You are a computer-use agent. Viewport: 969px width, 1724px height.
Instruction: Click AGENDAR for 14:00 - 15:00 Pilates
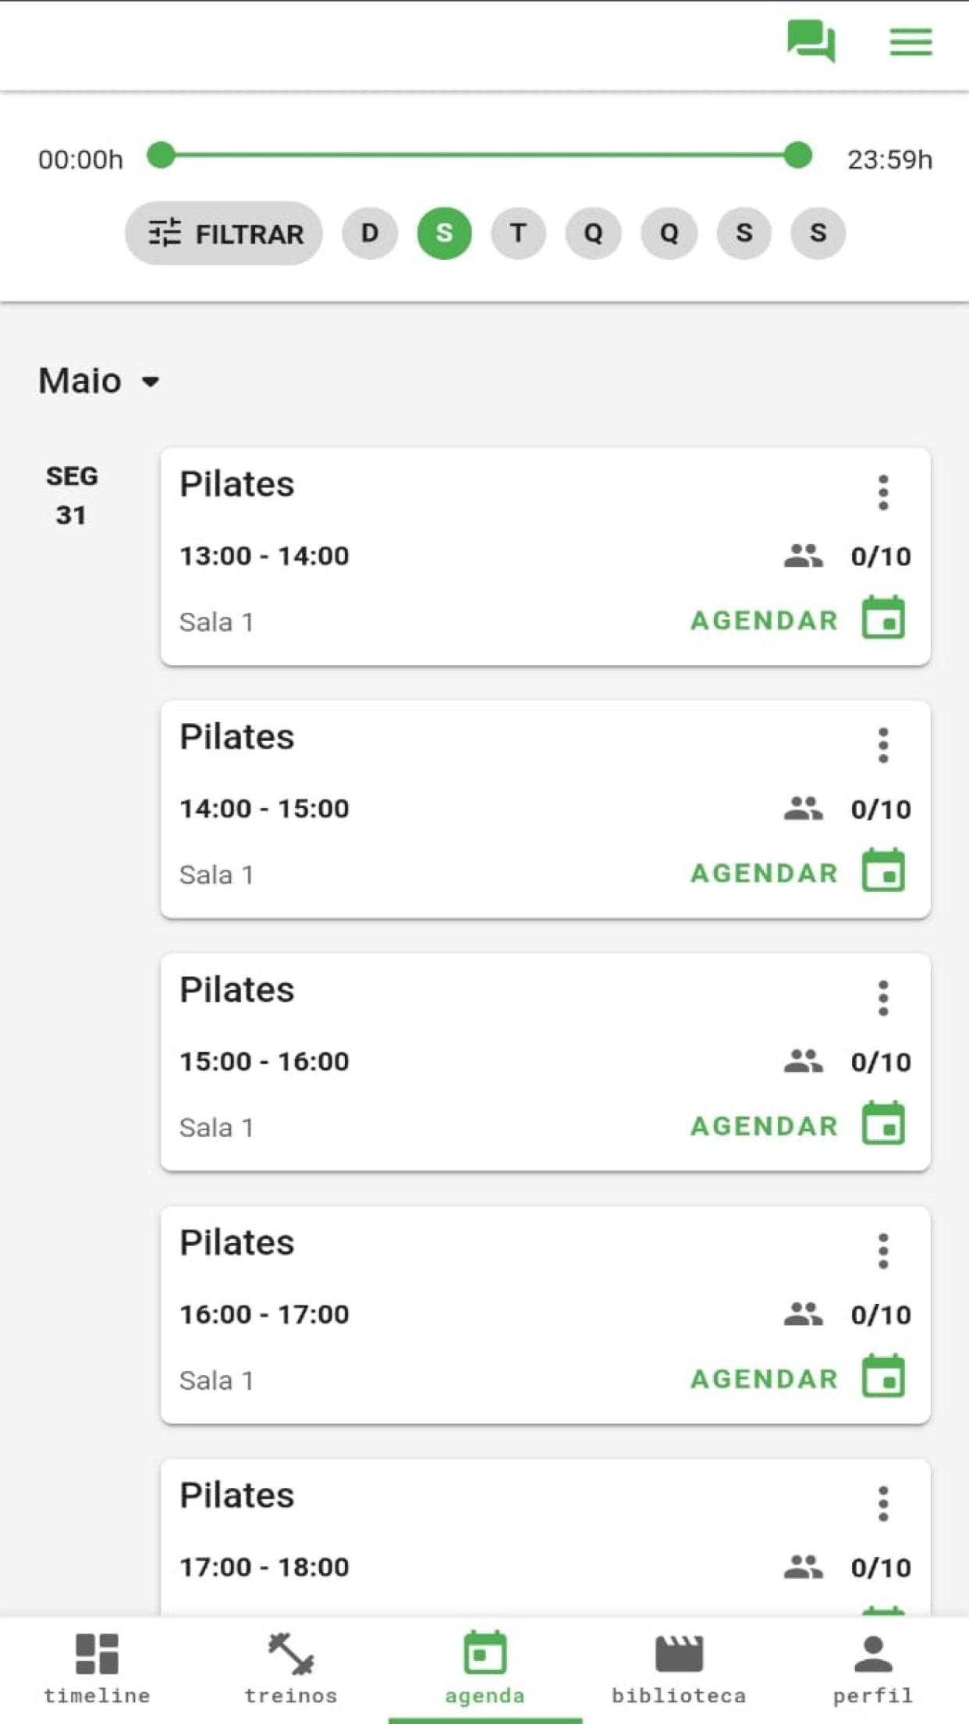(x=765, y=873)
